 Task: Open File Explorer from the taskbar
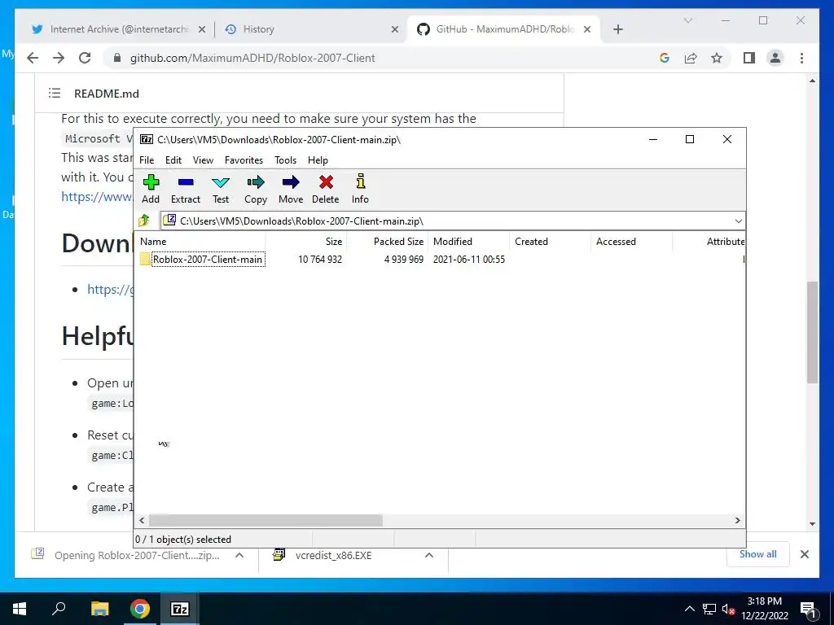[99, 609]
